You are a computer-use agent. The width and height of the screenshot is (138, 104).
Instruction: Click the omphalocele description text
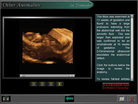[113, 37]
